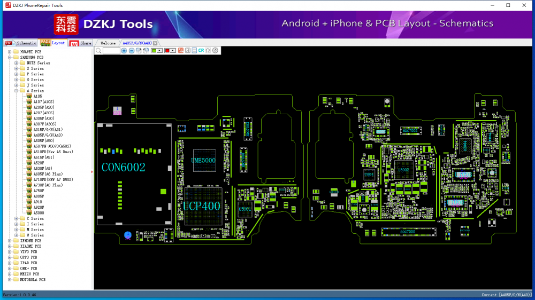
Task: Expand the HUAWEI PCB folder
Action: 10,52
